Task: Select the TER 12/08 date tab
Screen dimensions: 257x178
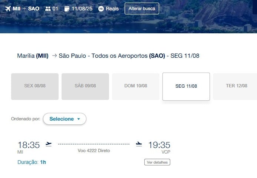Action: 235,87
